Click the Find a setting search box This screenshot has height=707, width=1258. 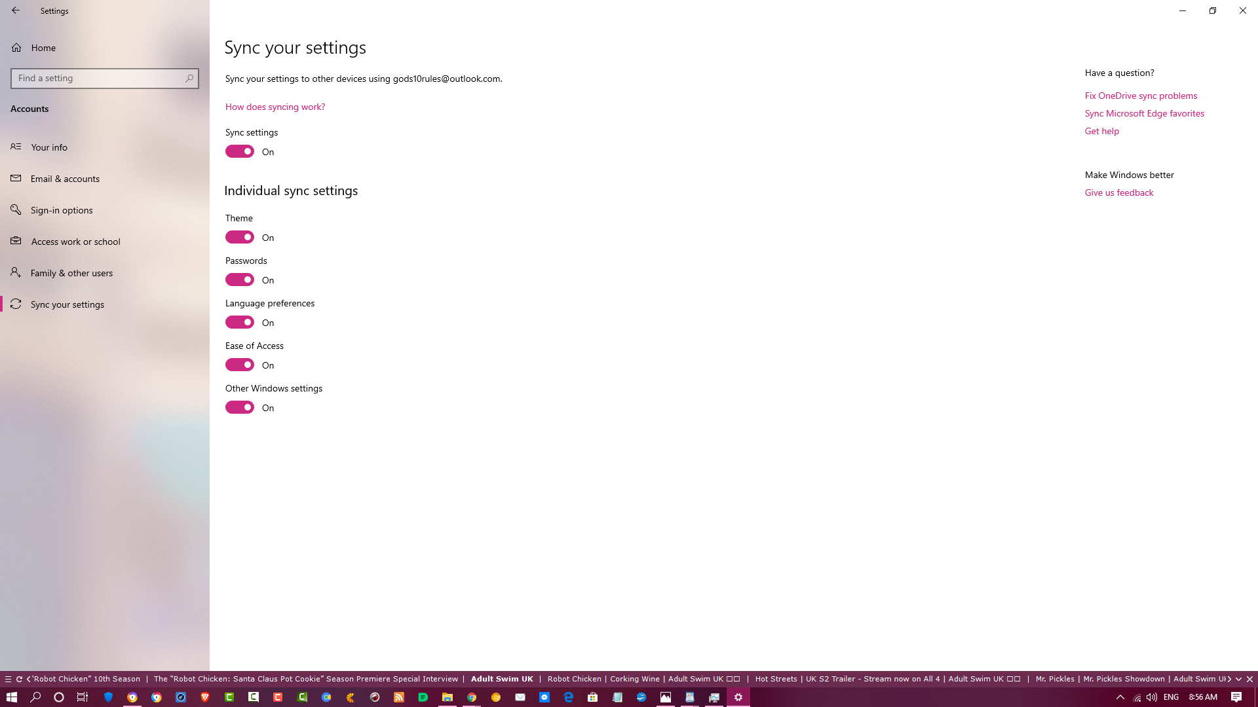pos(98,79)
